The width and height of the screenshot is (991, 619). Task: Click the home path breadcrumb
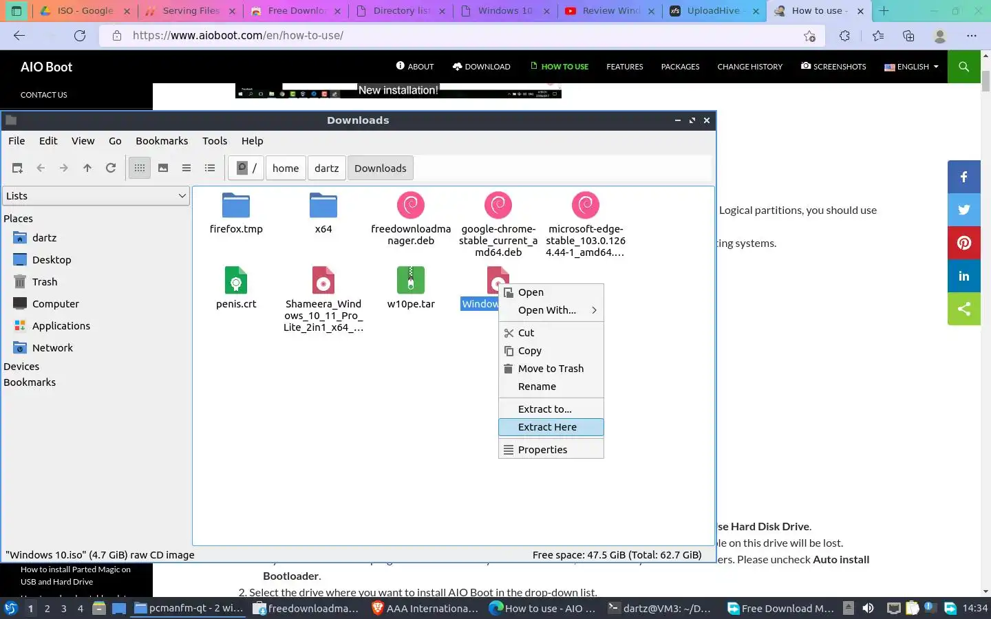click(x=286, y=168)
